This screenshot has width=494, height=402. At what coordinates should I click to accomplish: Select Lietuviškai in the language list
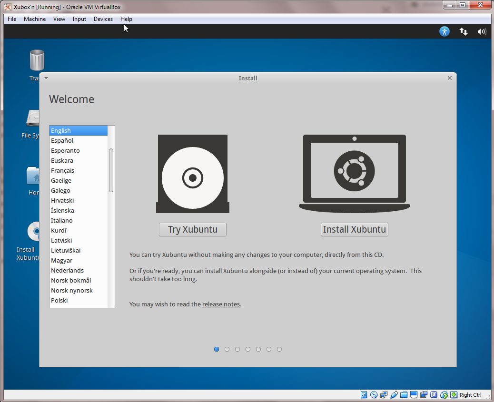click(79, 250)
